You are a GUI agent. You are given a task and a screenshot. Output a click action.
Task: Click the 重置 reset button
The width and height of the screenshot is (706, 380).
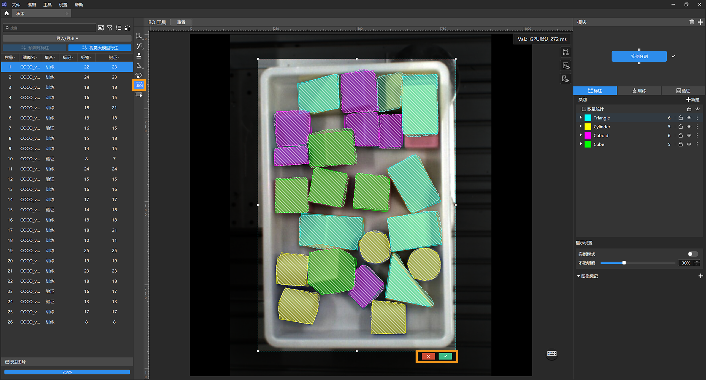pos(181,22)
